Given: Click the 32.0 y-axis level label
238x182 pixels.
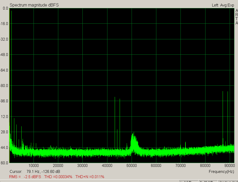Looking at the screenshot, I should coord(4,39).
